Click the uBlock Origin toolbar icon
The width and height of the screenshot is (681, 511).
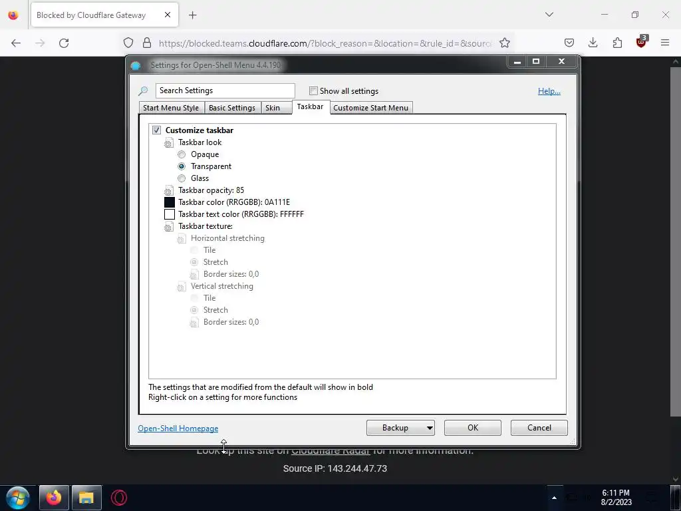click(642, 42)
